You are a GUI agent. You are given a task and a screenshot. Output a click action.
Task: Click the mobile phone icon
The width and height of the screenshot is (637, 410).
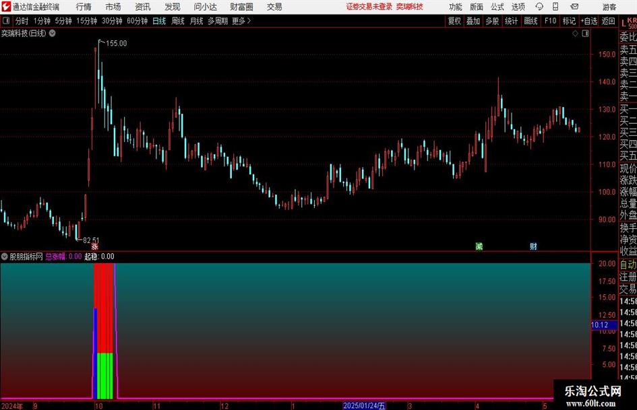(555, 7)
